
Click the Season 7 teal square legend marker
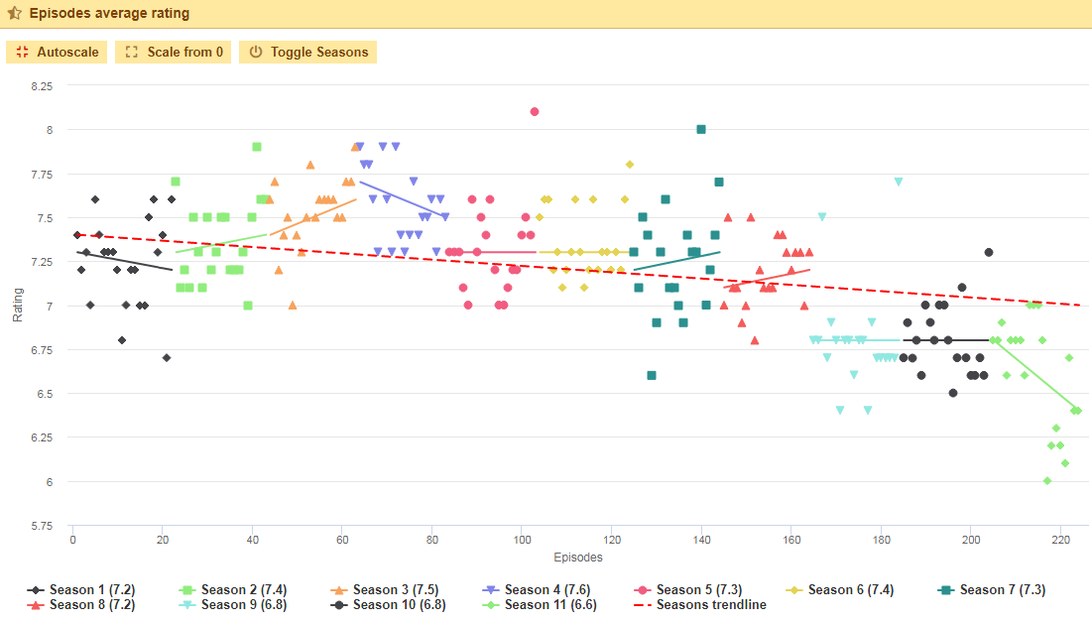(x=946, y=590)
